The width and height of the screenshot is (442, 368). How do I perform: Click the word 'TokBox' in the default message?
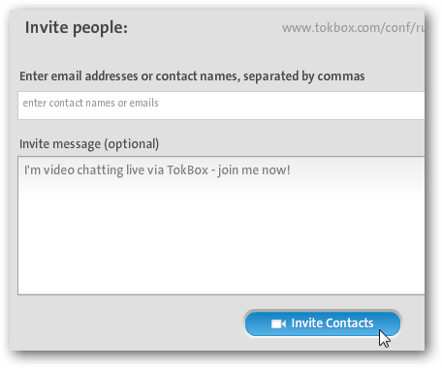click(187, 170)
